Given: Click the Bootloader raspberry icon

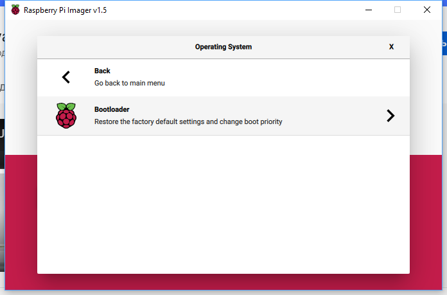Looking at the screenshot, I should [x=66, y=116].
